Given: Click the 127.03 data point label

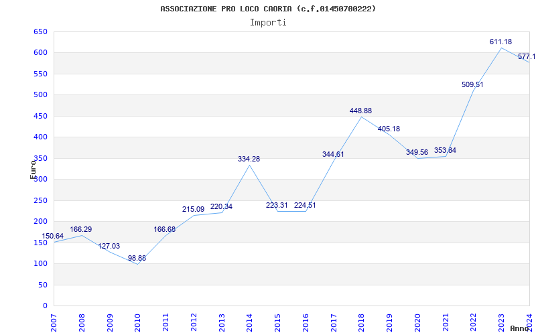Looking at the screenshot, I should click(109, 246).
